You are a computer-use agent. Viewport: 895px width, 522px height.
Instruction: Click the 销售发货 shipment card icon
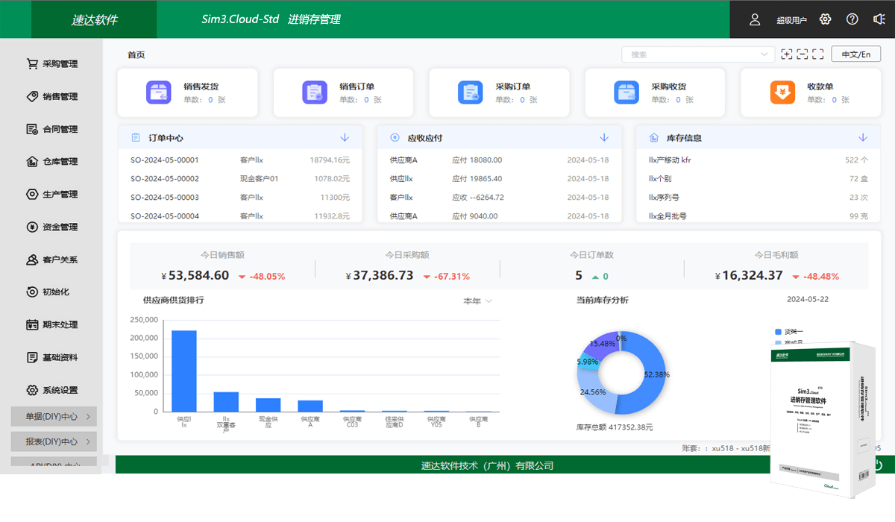click(x=158, y=92)
